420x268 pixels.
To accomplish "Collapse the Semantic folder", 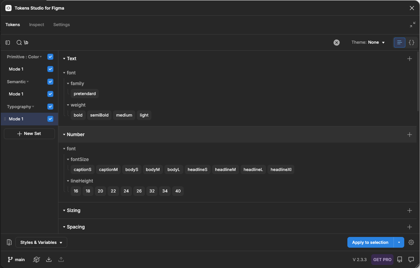I will click(x=28, y=82).
